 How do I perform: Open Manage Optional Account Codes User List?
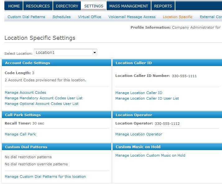pyautogui.click(x=41, y=104)
